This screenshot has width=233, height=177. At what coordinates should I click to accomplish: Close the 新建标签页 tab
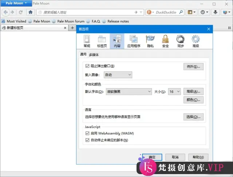pos(65,28)
